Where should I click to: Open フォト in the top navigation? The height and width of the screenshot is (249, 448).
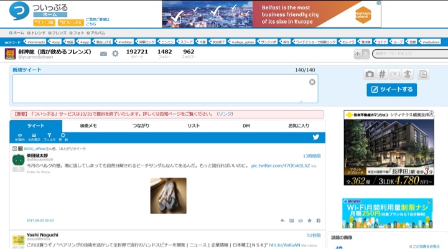(x=77, y=33)
